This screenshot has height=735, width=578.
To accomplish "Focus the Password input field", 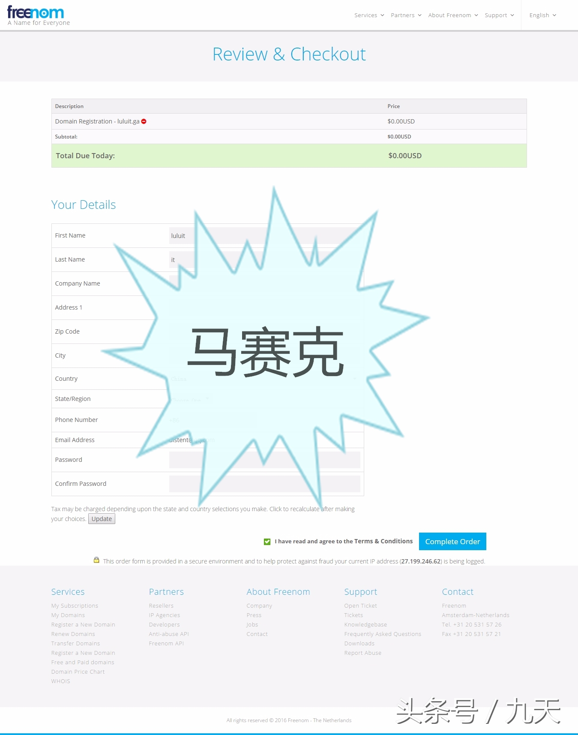I will click(x=264, y=460).
